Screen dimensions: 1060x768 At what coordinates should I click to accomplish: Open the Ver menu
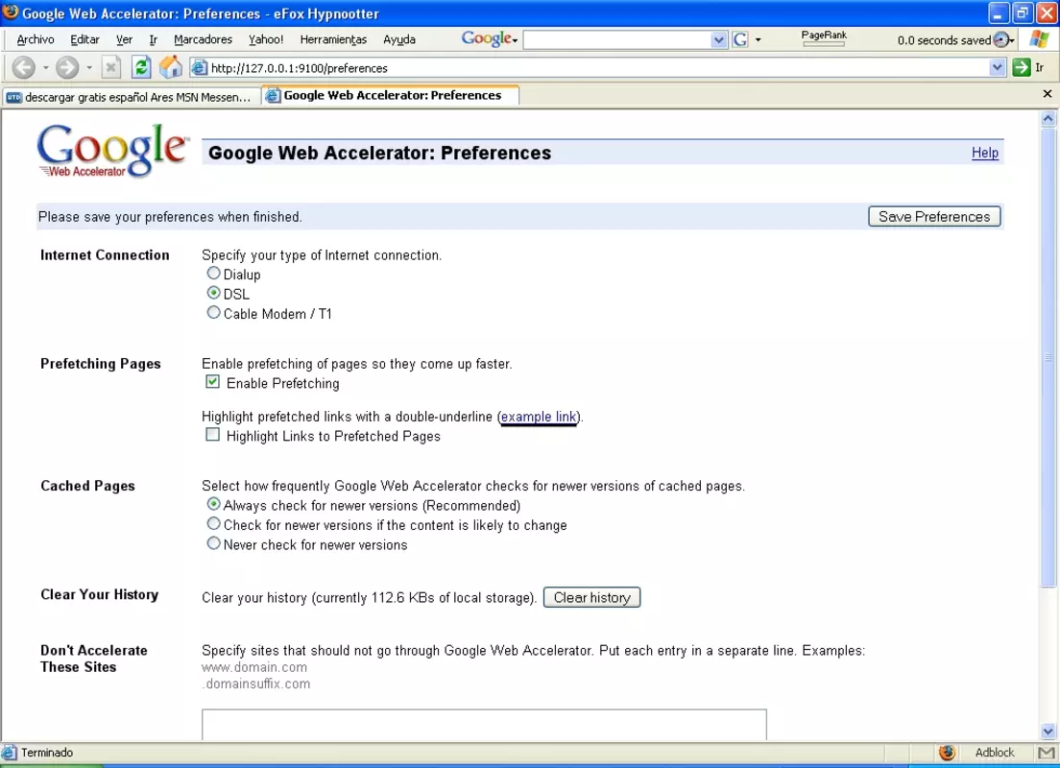[125, 40]
